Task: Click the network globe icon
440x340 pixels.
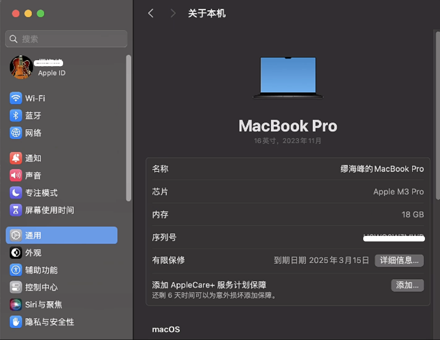Action: (16, 133)
